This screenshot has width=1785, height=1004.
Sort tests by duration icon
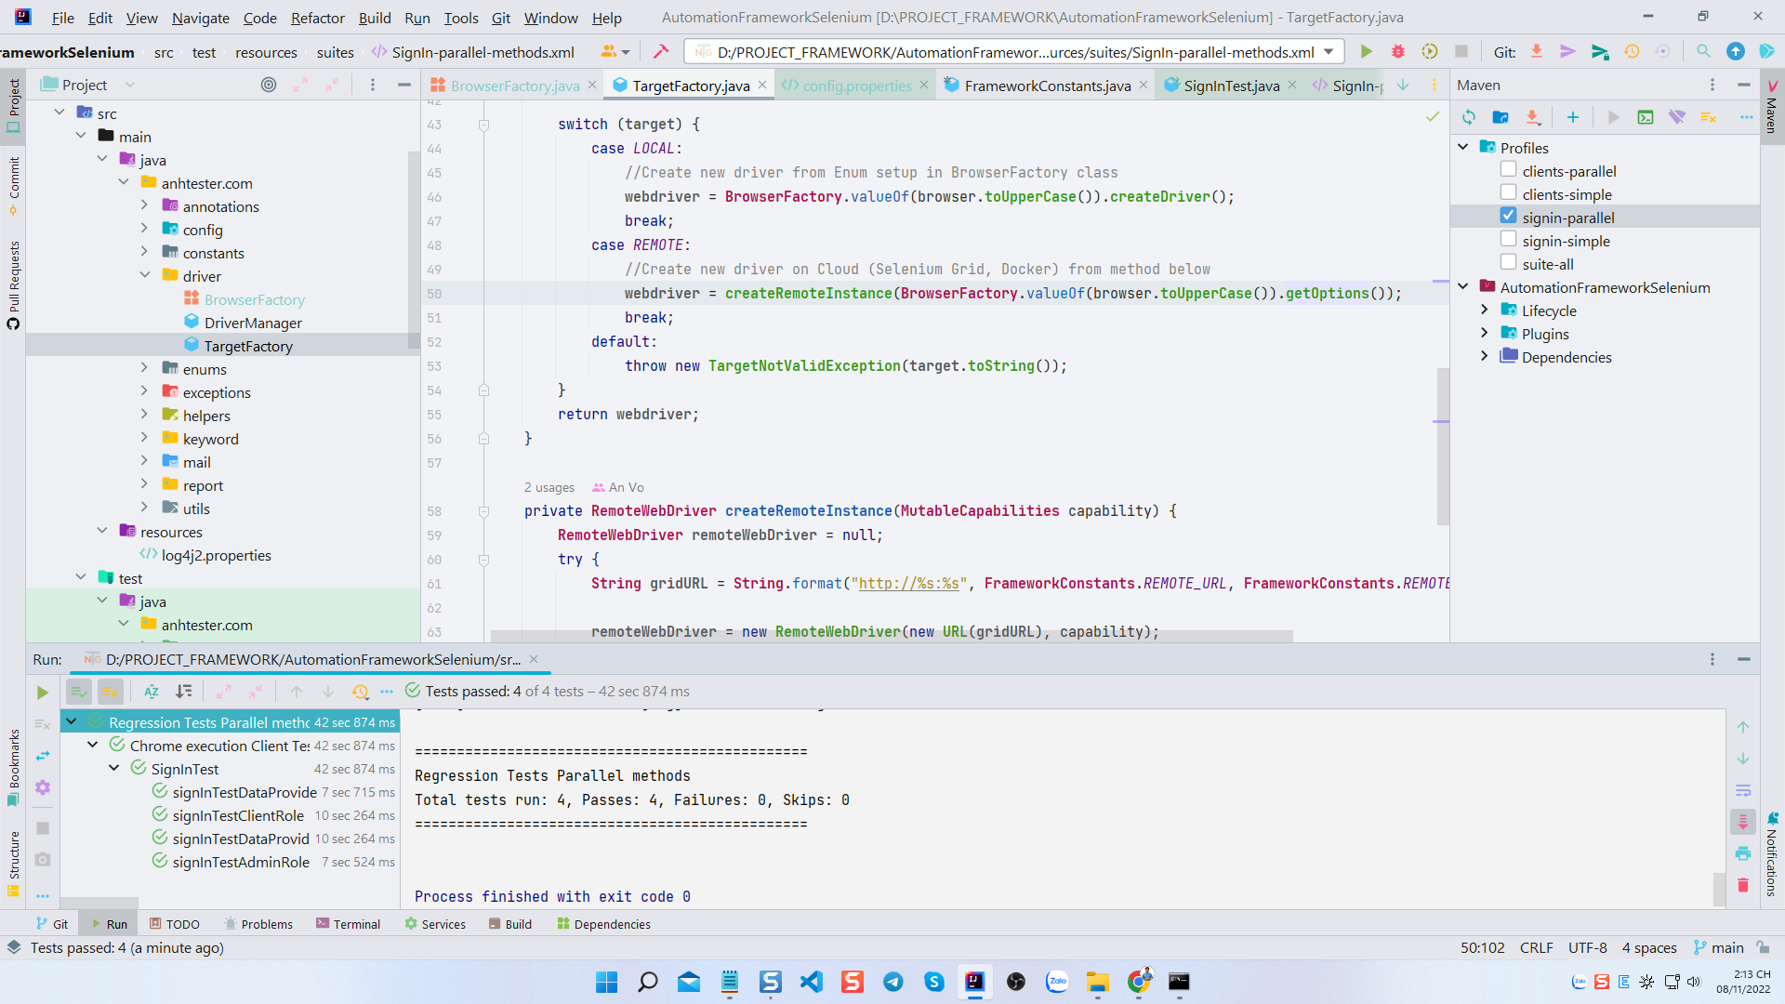coord(184,692)
